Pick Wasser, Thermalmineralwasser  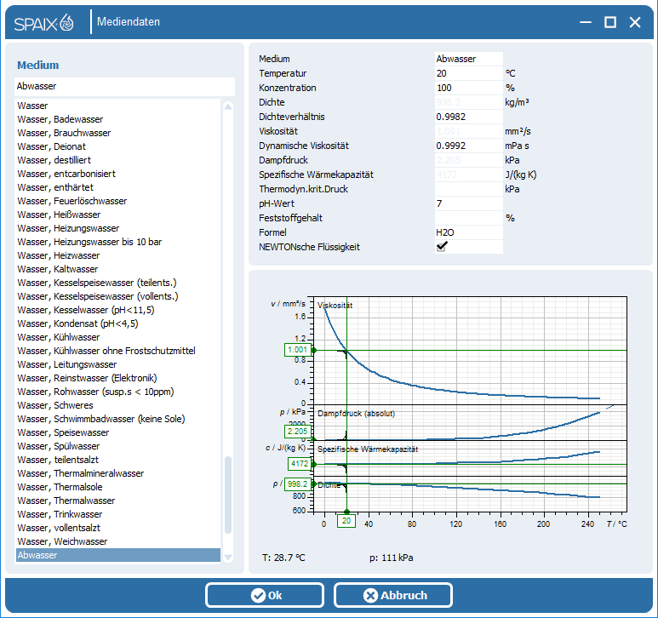(118, 473)
